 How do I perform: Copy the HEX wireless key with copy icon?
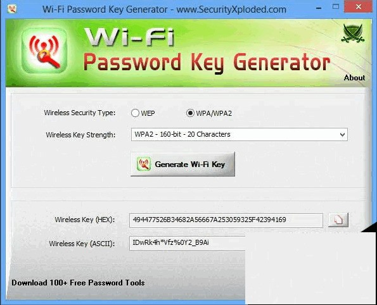338,220
